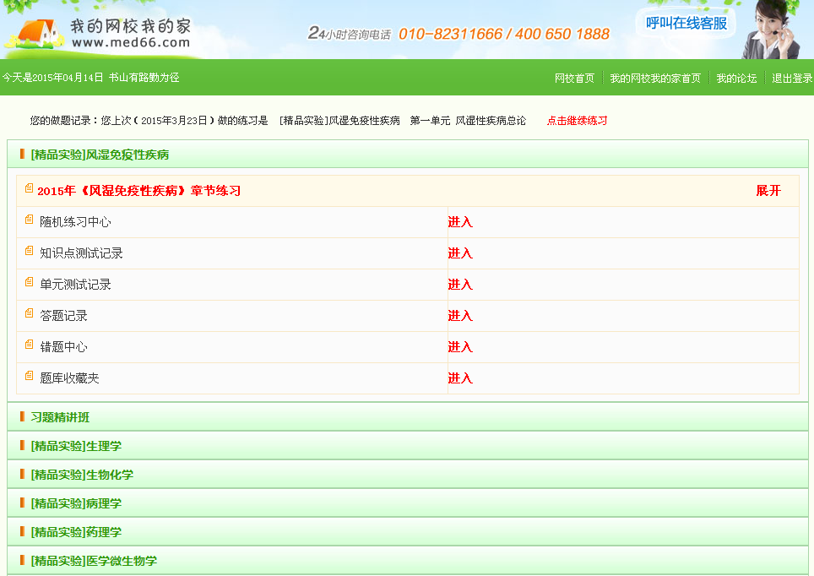Click the med66 house logo icon
The width and height of the screenshot is (814, 576).
(34, 35)
